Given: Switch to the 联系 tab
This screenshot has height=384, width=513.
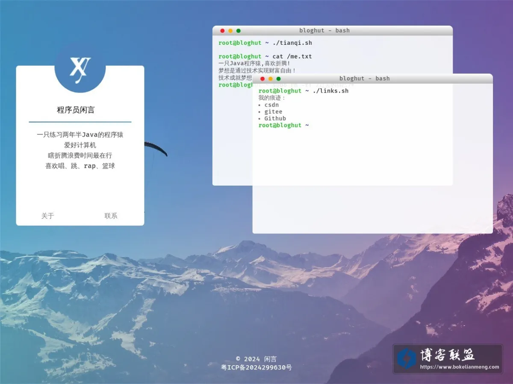Looking at the screenshot, I should (111, 216).
